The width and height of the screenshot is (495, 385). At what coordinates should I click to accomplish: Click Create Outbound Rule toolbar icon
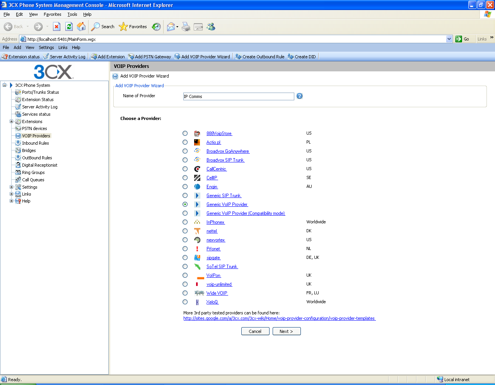point(238,57)
